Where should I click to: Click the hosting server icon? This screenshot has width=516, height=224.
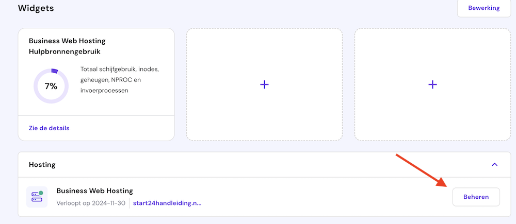(x=37, y=197)
